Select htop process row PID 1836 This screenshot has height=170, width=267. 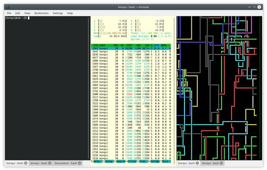tap(131, 54)
